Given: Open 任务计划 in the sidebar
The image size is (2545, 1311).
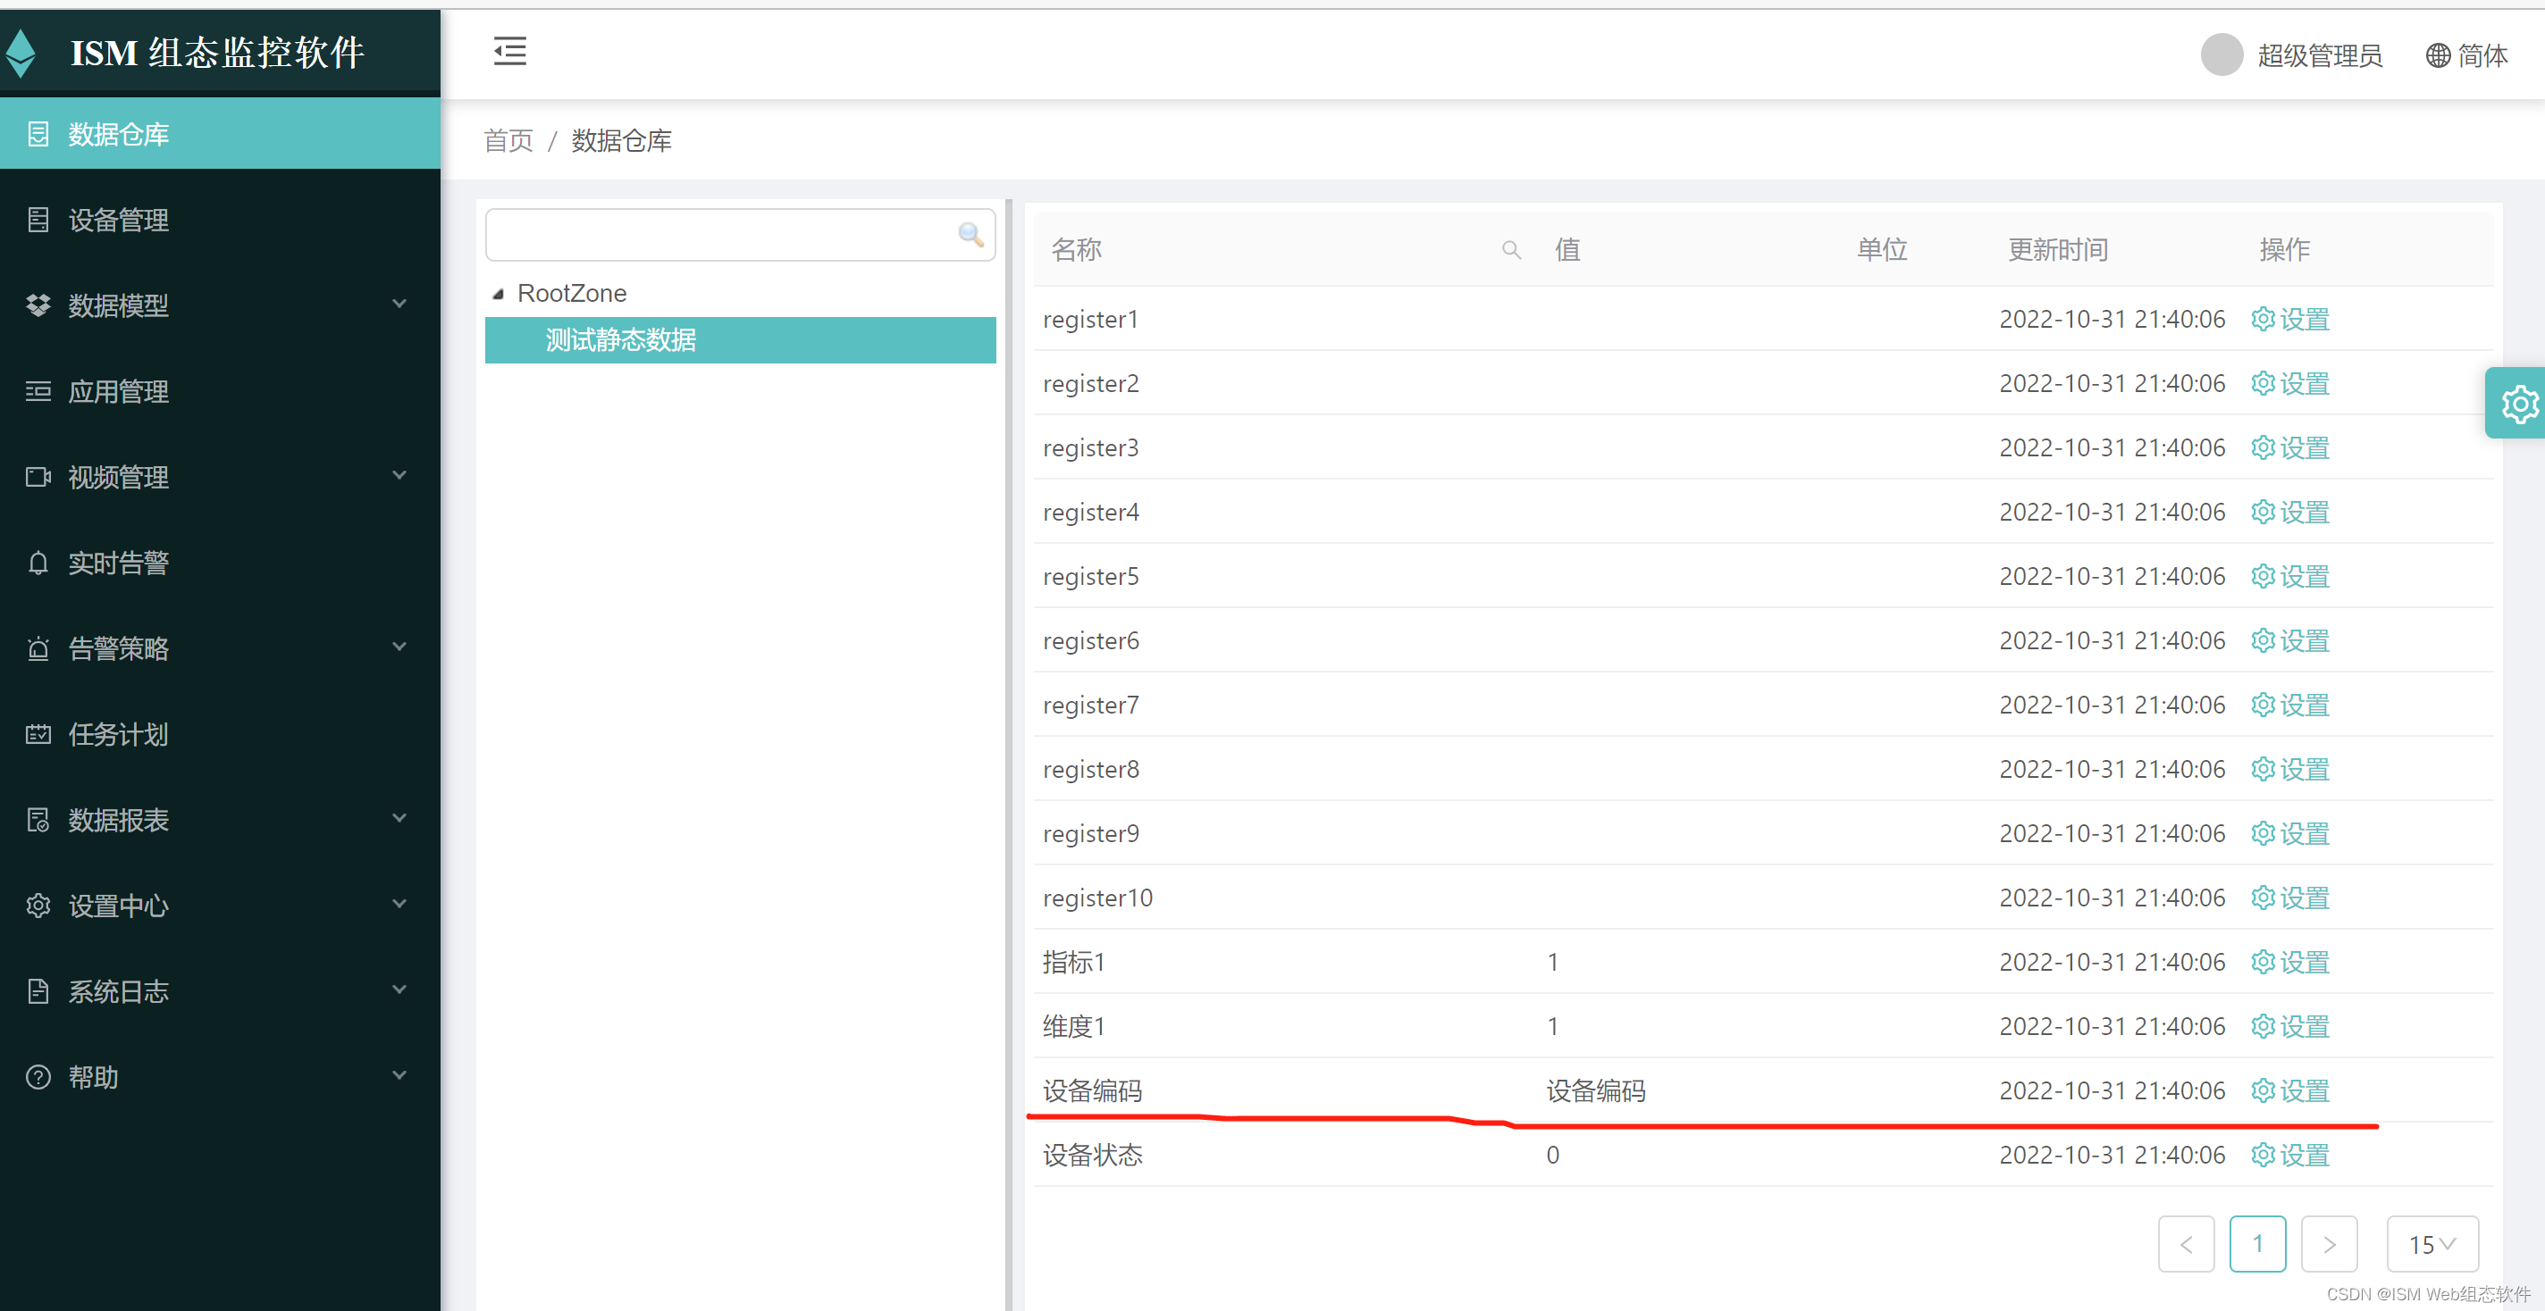Looking at the screenshot, I should click(219, 733).
